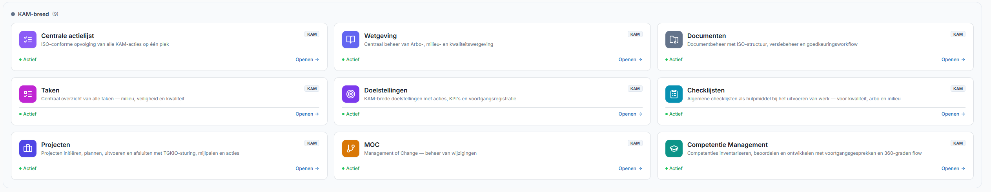The image size is (991, 192).
Task: Click the Actief status on Projecten
Action: click(28, 168)
